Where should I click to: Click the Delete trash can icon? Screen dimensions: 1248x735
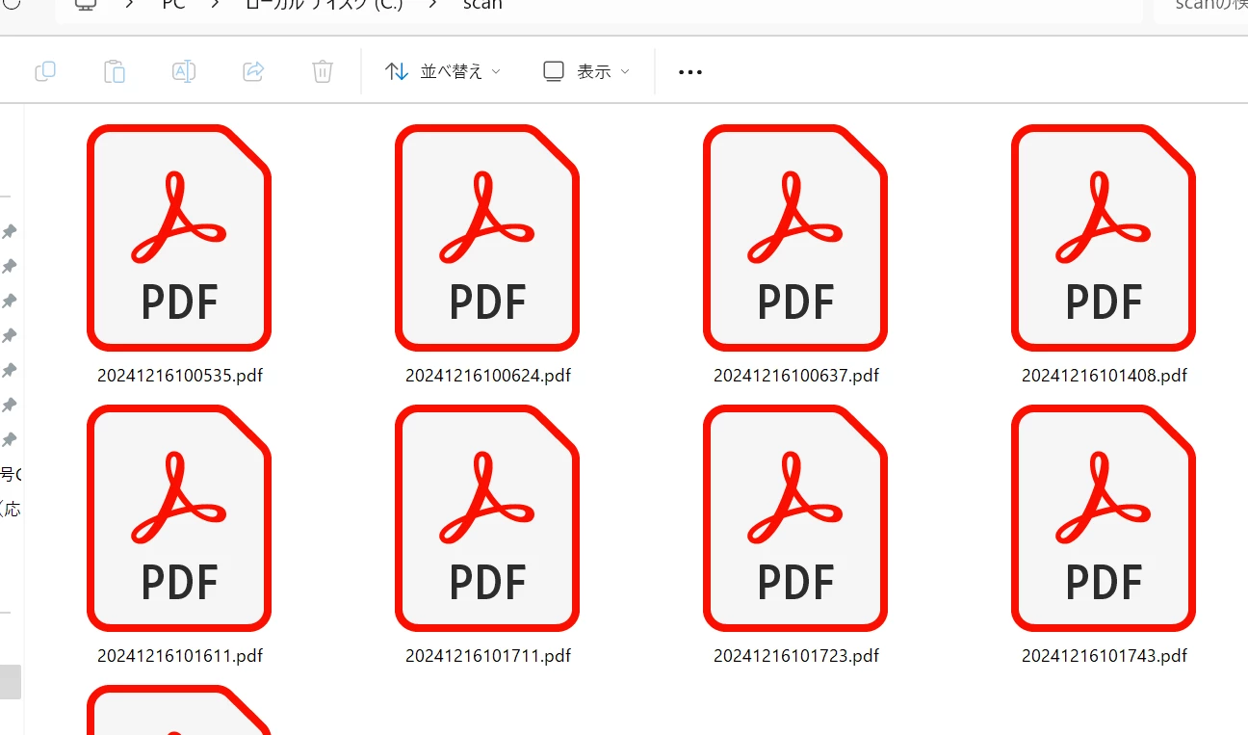coord(323,71)
